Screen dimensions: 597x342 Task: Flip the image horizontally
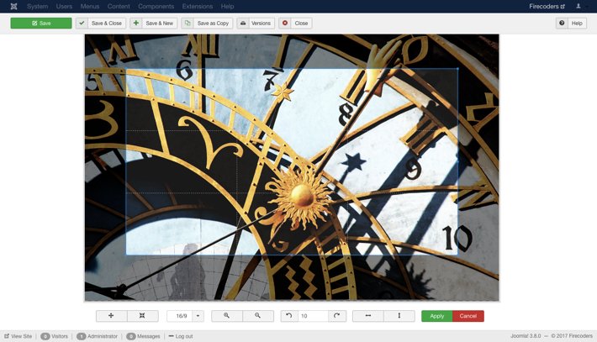pyautogui.click(x=368, y=316)
